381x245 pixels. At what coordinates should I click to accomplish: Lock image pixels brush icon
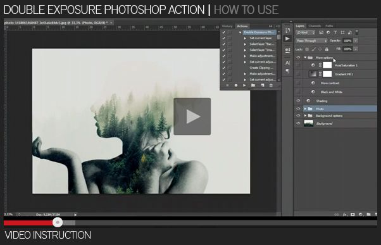coord(314,49)
